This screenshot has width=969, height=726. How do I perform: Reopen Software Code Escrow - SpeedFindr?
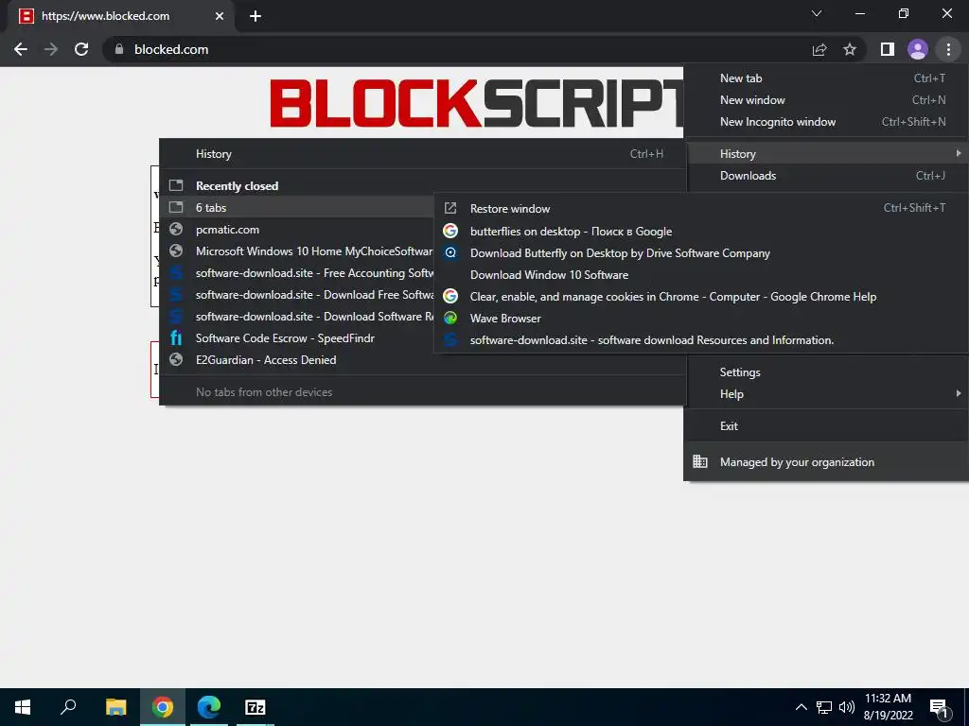point(296,338)
